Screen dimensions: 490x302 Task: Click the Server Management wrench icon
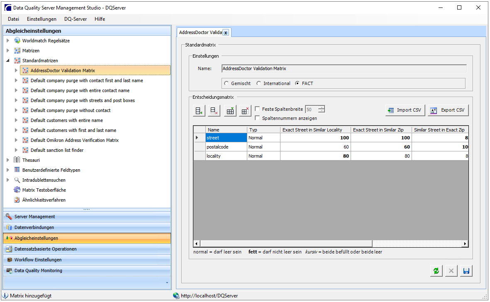pos(9,217)
